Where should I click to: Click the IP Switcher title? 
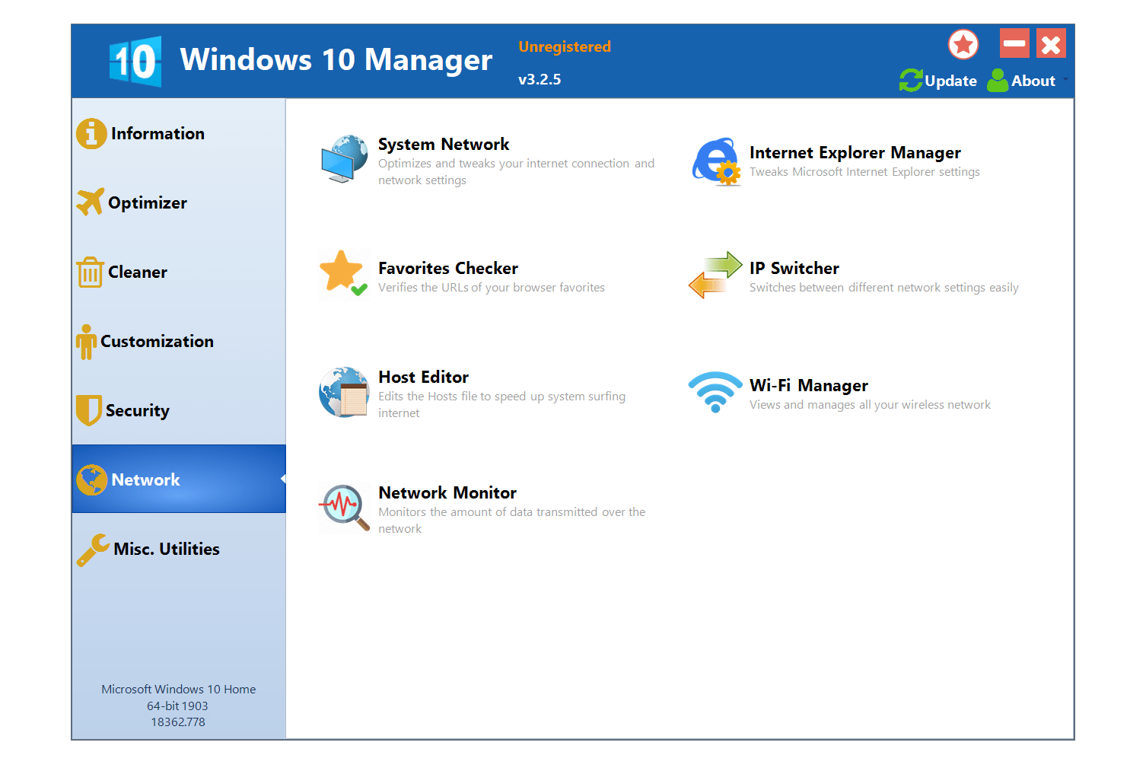click(794, 269)
